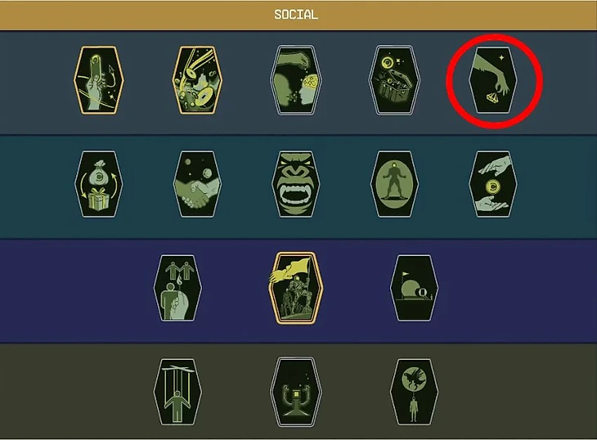Select the winged creature above person skill
The height and width of the screenshot is (440, 597).
pos(415,392)
